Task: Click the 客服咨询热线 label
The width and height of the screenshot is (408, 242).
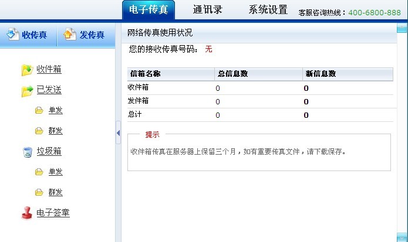Action: click(322, 13)
